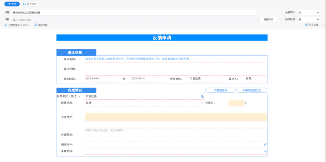
Task: Click the 标题 title input field
Action: coord(134,13)
